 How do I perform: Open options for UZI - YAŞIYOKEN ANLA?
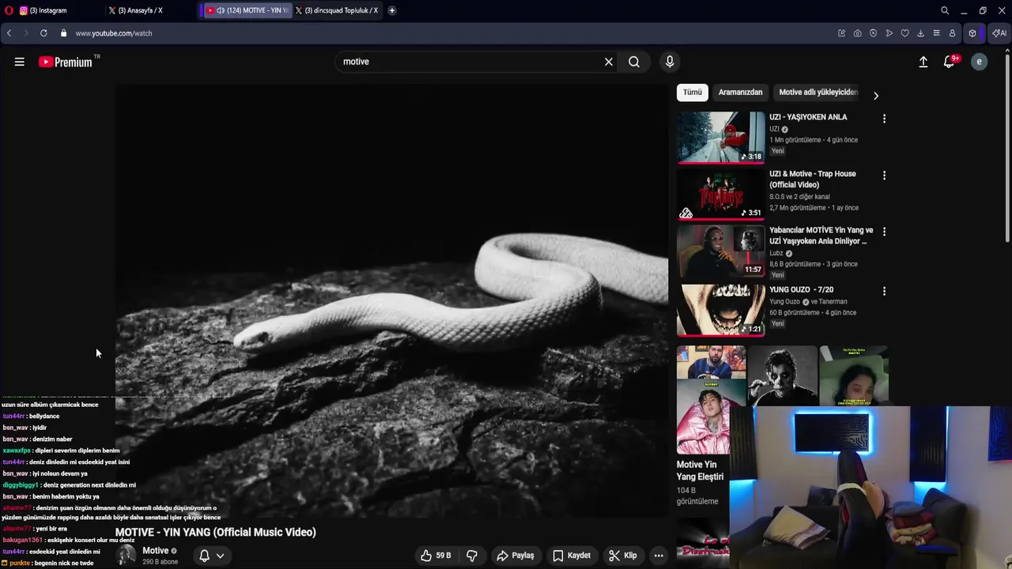pyautogui.click(x=884, y=119)
